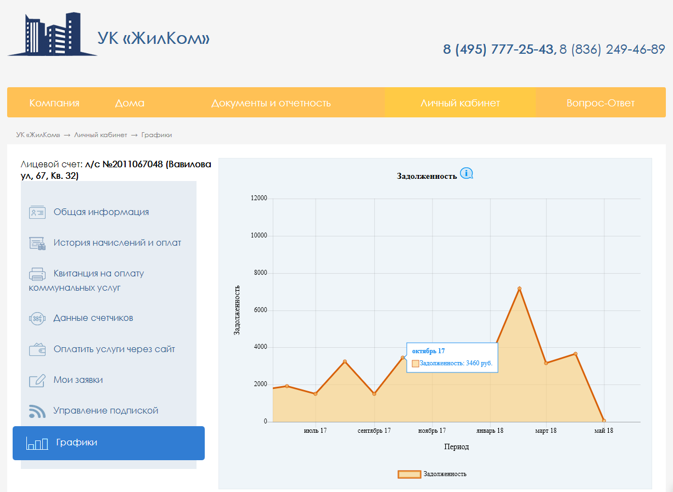Click the phone number 8 (495) 777-25-43

click(x=498, y=49)
